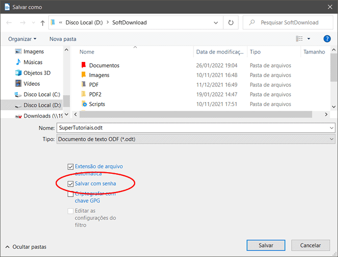
Task: Select the Músicas sidebar icon
Action: pos(18,62)
